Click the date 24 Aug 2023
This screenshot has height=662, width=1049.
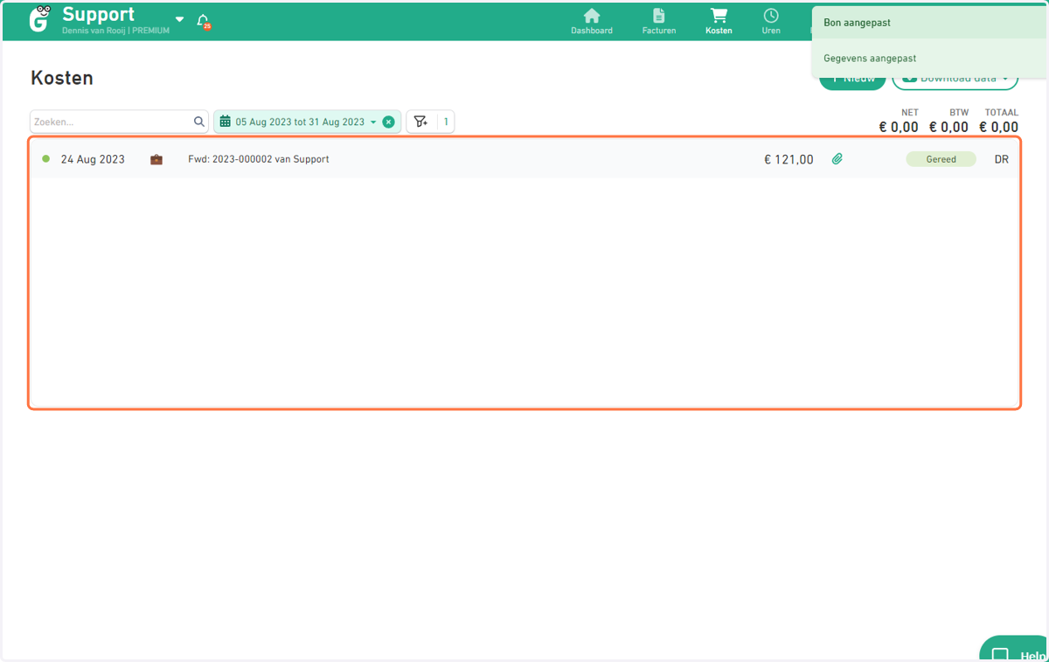click(93, 159)
